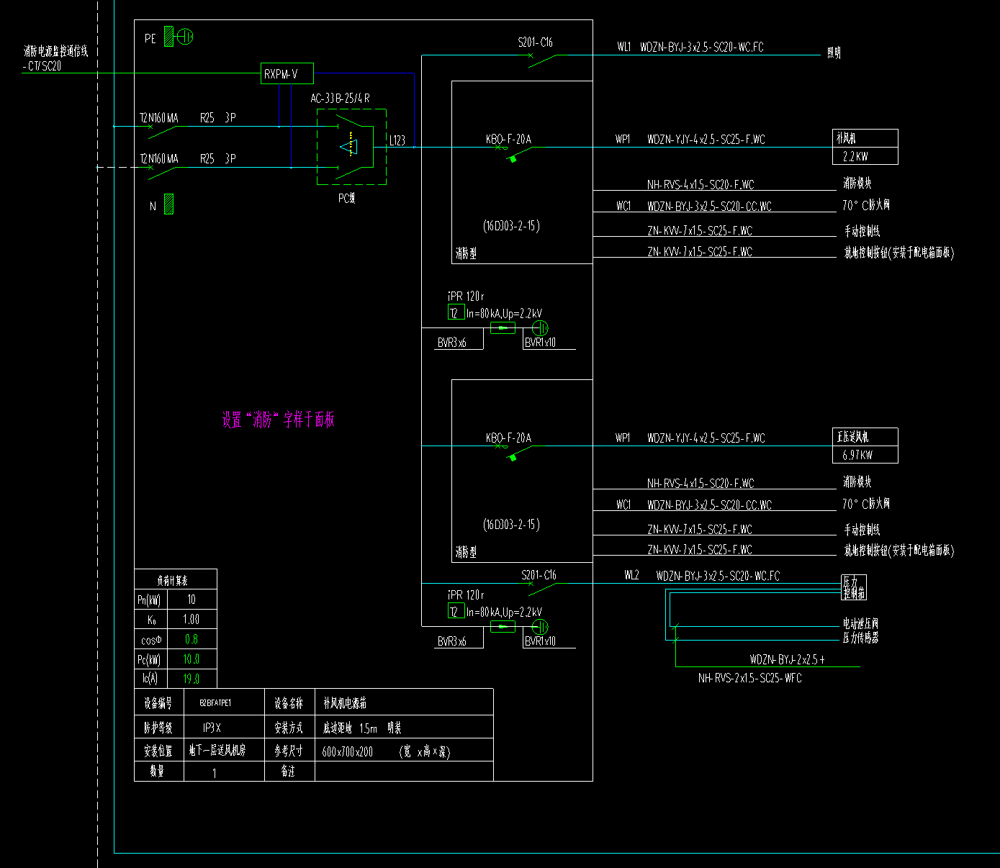Select WDZN-BYJ-3x2.5-SC20-WC.FC cable text on WL1
The height and width of the screenshot is (868, 1000).
[702, 47]
